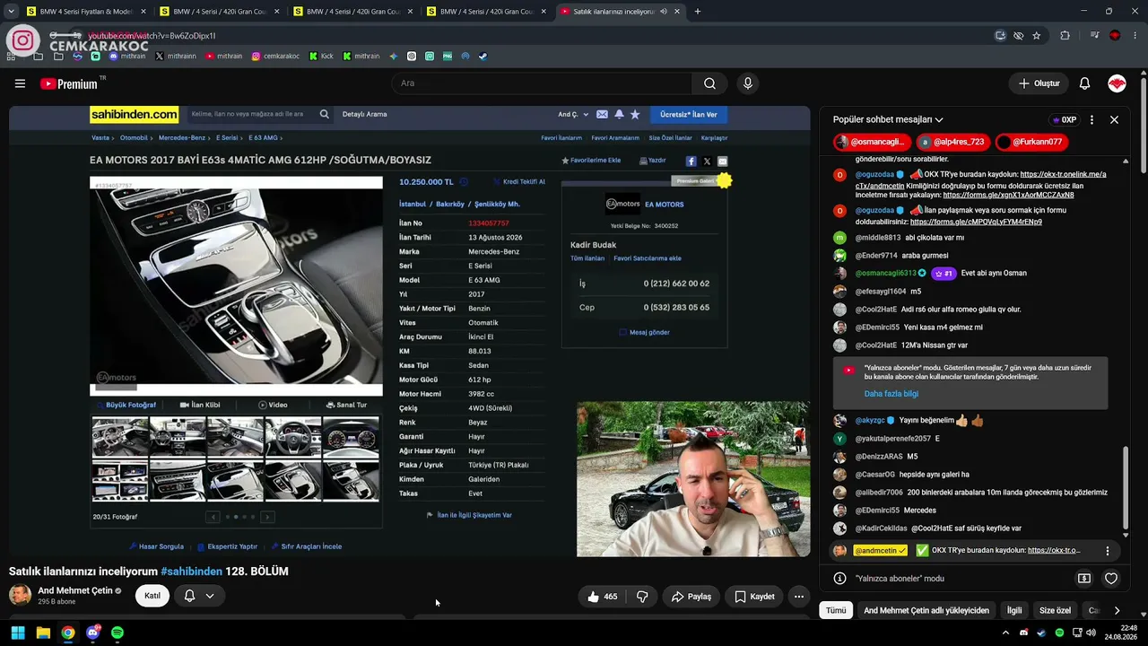
Task: Click the video player showing the car listing
Action: pos(409,331)
